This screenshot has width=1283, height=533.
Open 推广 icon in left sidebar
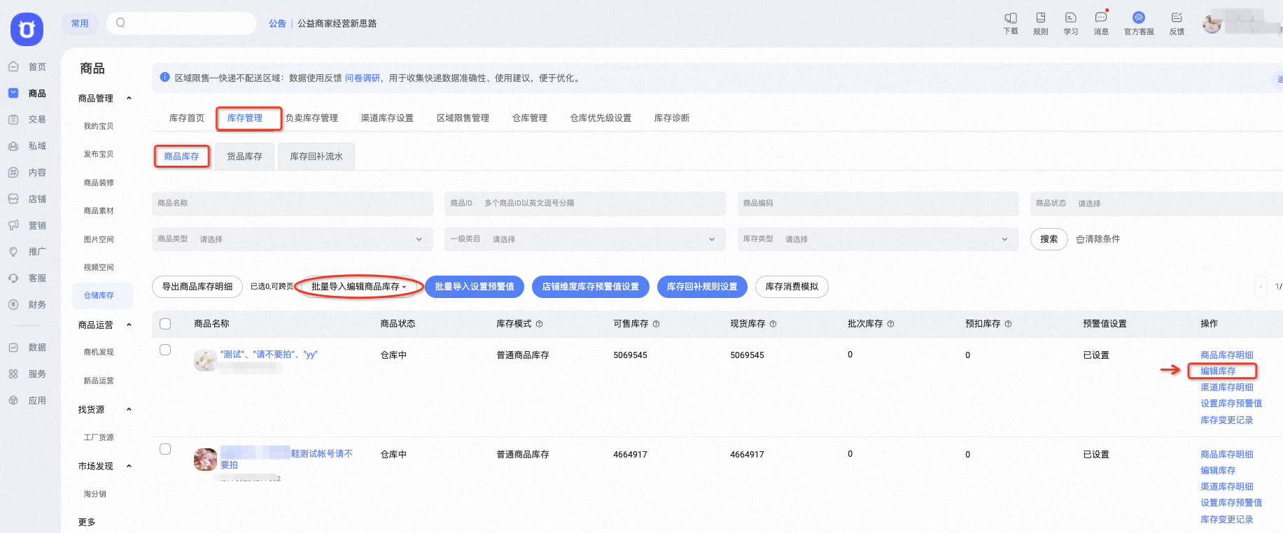[x=13, y=251]
